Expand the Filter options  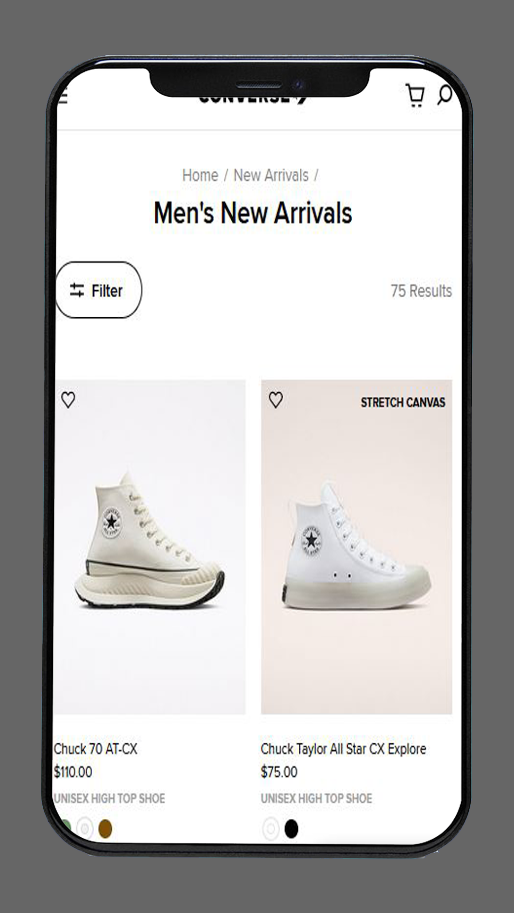pyautogui.click(x=98, y=290)
